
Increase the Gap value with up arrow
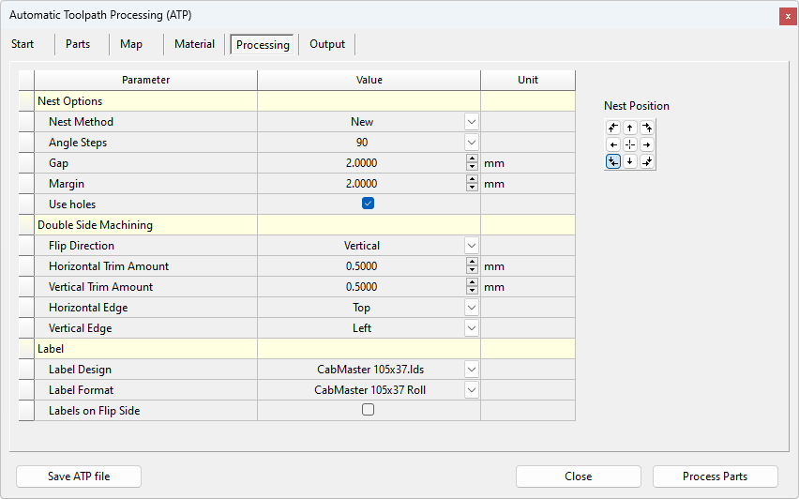click(x=472, y=159)
